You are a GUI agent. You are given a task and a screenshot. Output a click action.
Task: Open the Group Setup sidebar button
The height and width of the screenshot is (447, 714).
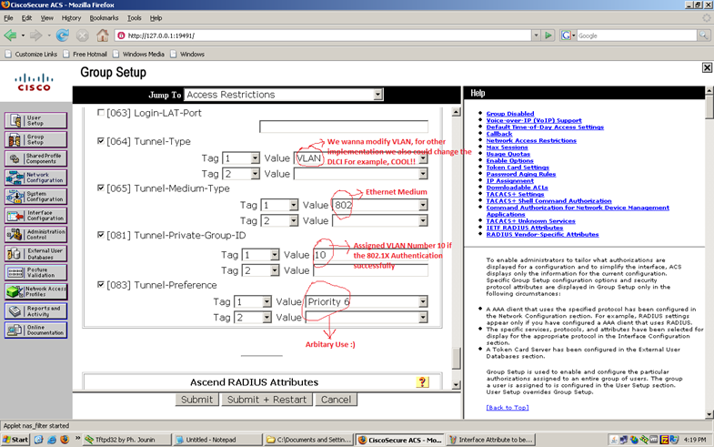[36, 139]
